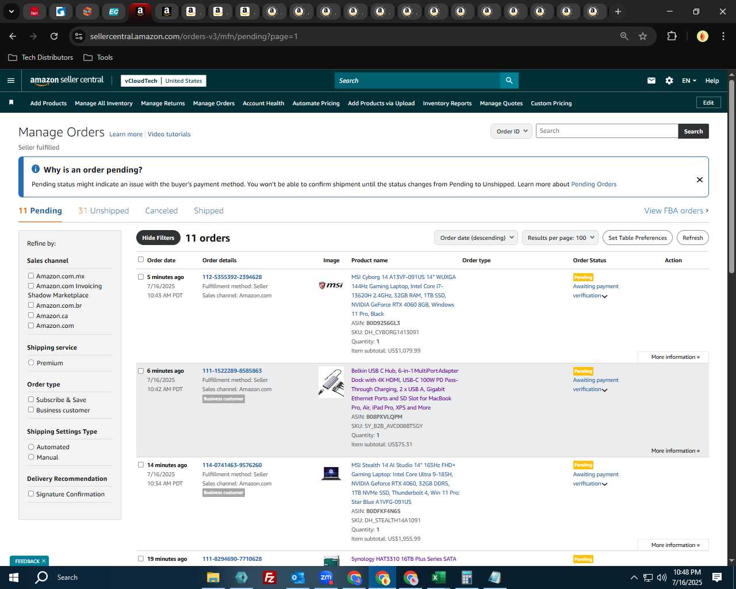Select the order 112-5355392-2394628 checkbox

pyautogui.click(x=141, y=277)
